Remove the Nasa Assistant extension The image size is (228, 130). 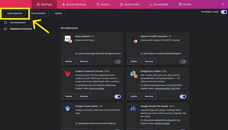pos(84,61)
